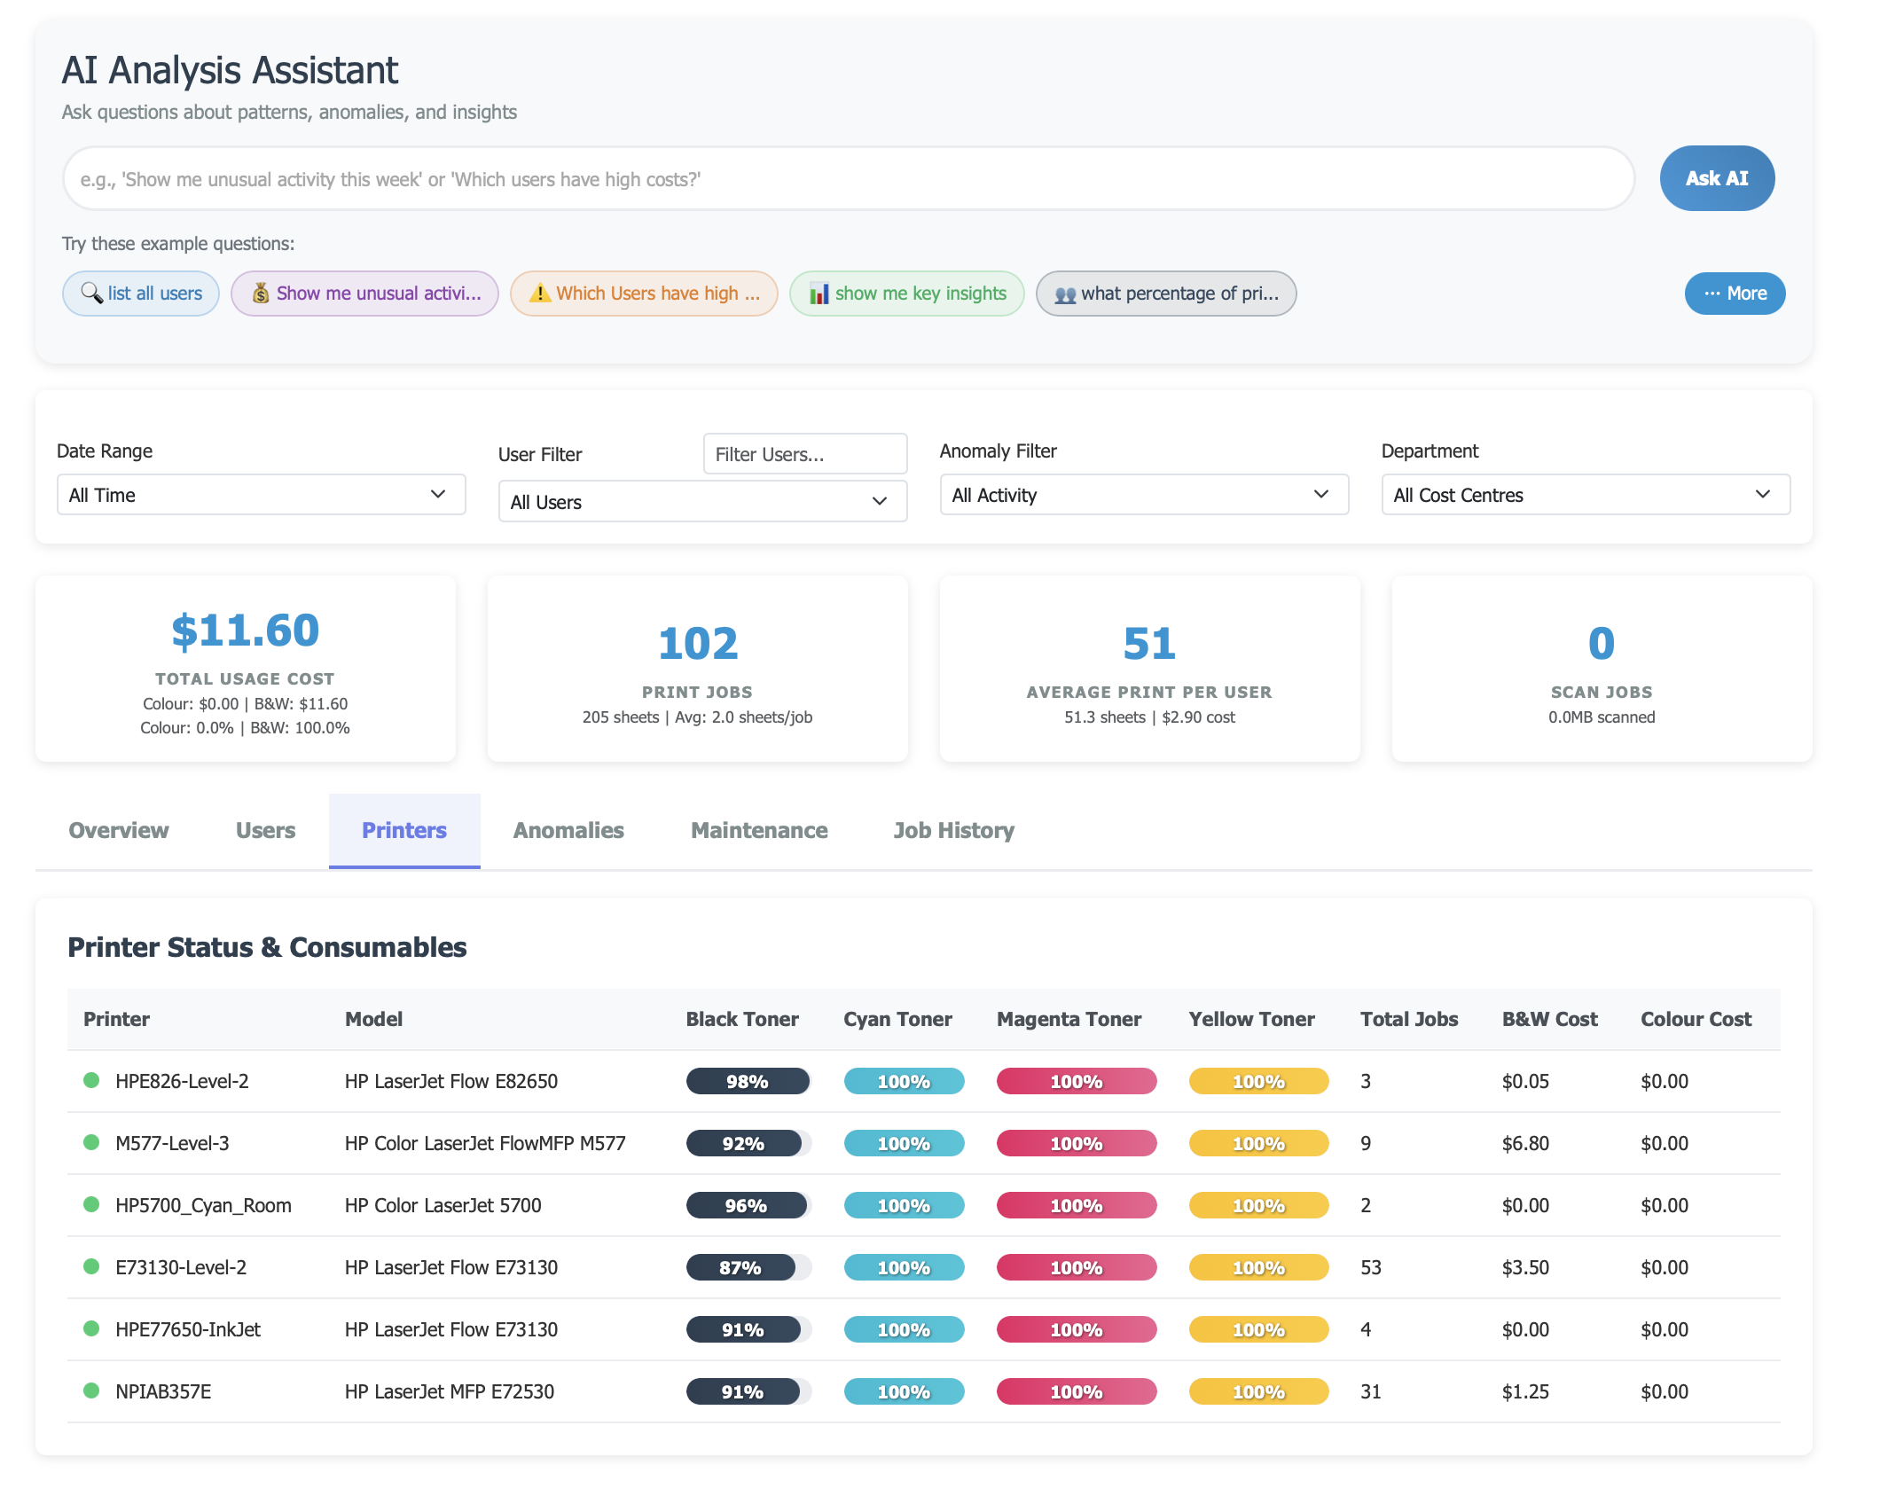
Task: Open the Anomaly Filter dropdown
Action: pos(1143,495)
